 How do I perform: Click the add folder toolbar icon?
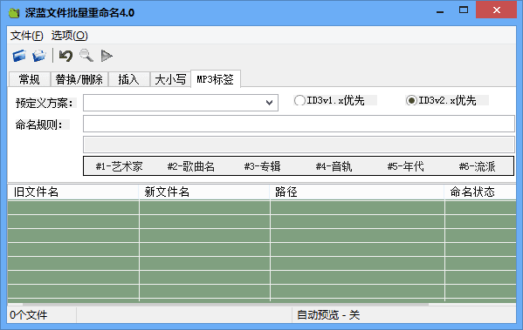(x=39, y=56)
